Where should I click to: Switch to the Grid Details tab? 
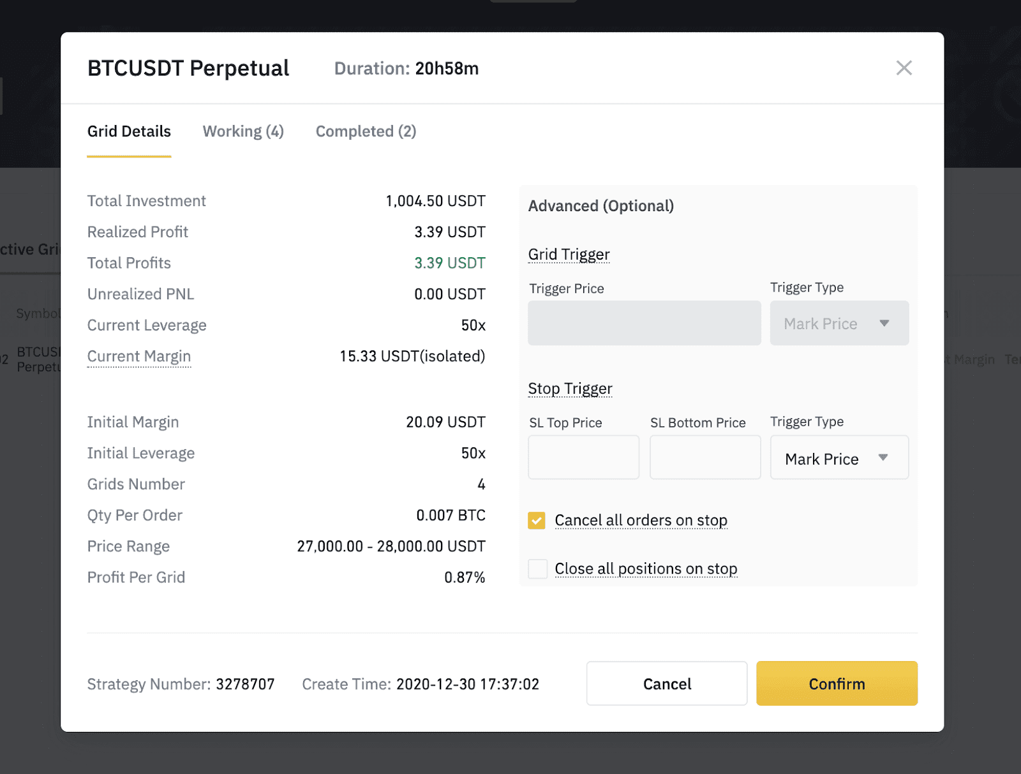[129, 131]
